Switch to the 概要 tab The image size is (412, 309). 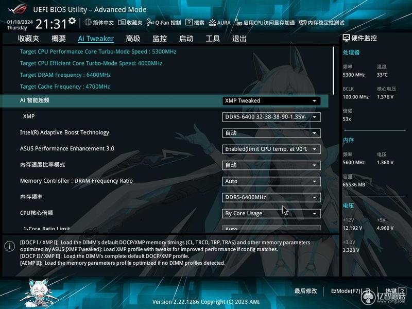click(59, 39)
